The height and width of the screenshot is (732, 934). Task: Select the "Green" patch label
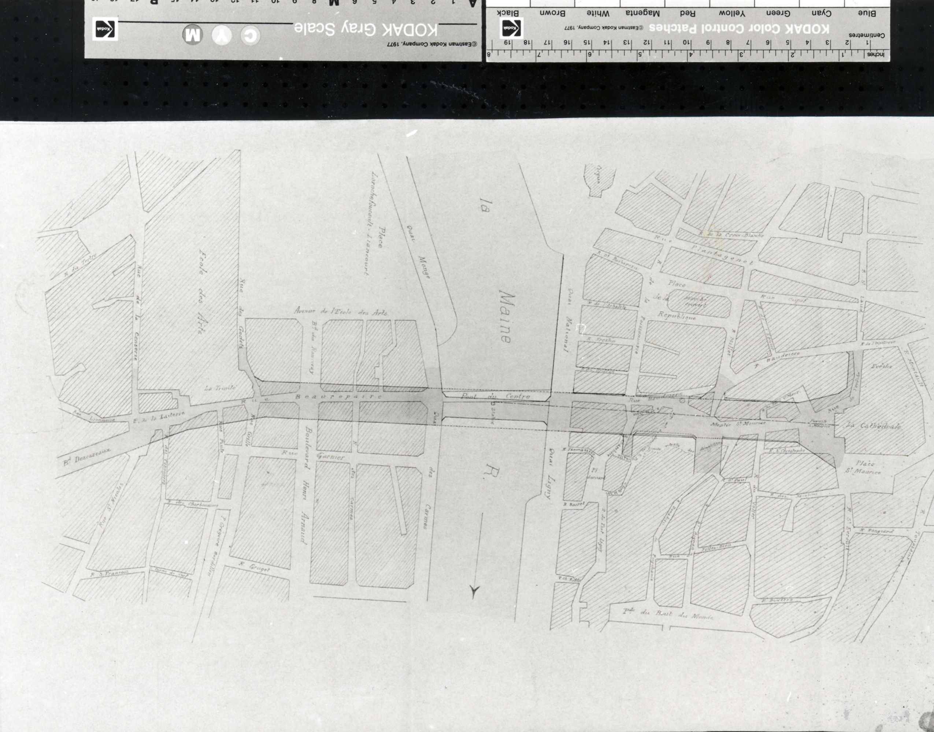click(x=778, y=13)
